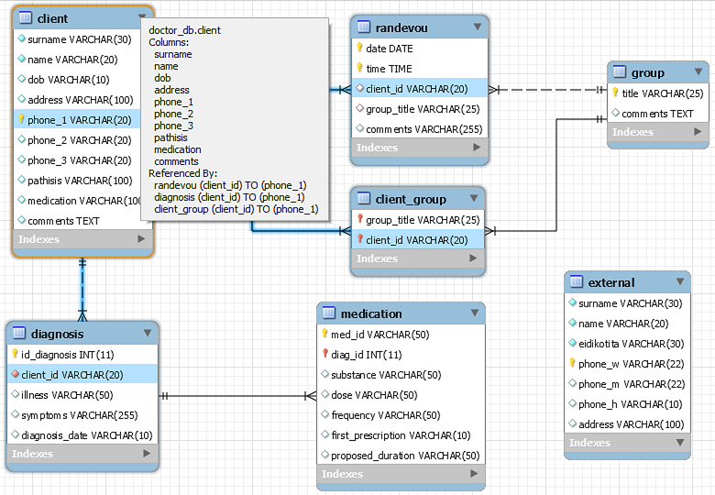Image resolution: width=715 pixels, height=495 pixels.
Task: Collapse the randevou table with header arrow
Action: [478, 27]
